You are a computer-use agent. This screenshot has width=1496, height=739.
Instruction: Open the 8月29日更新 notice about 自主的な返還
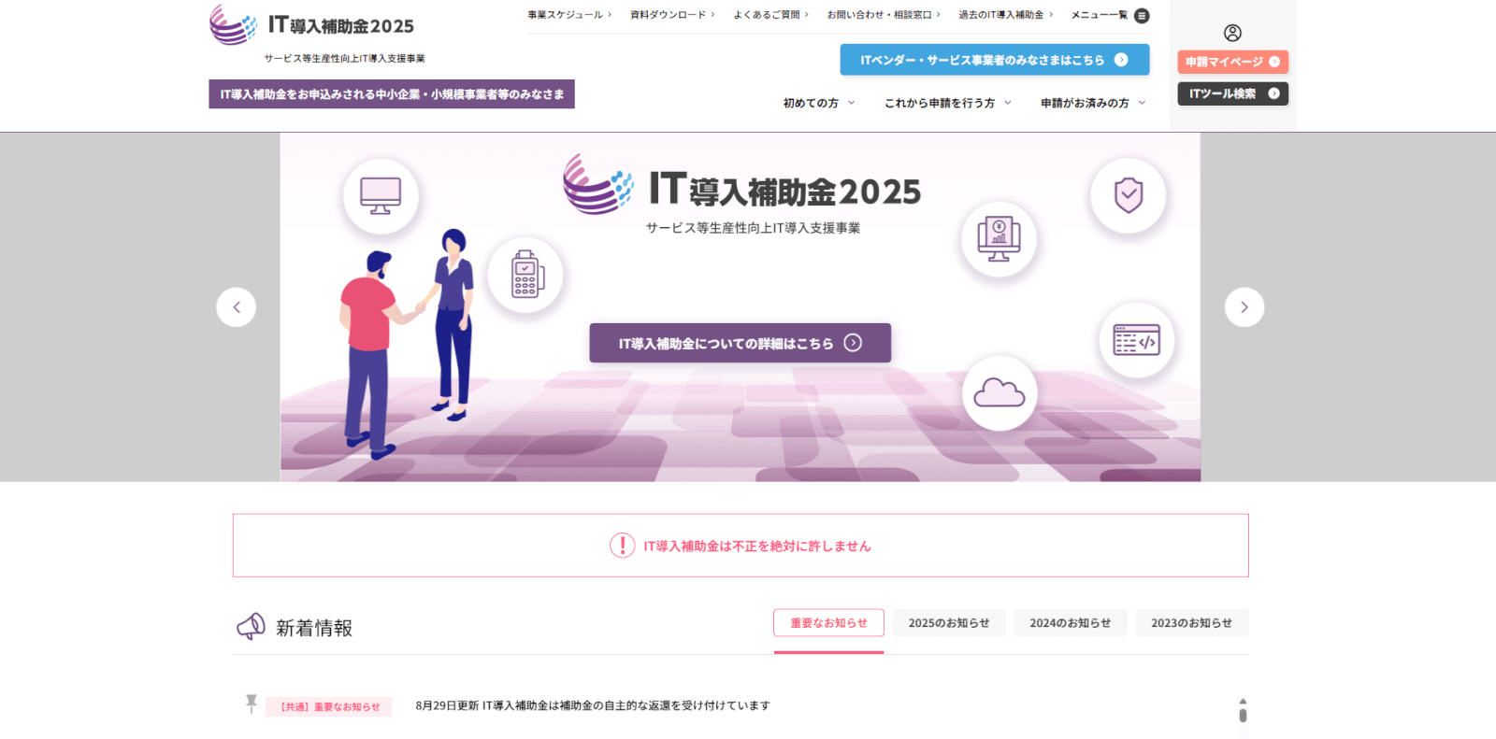click(x=593, y=705)
